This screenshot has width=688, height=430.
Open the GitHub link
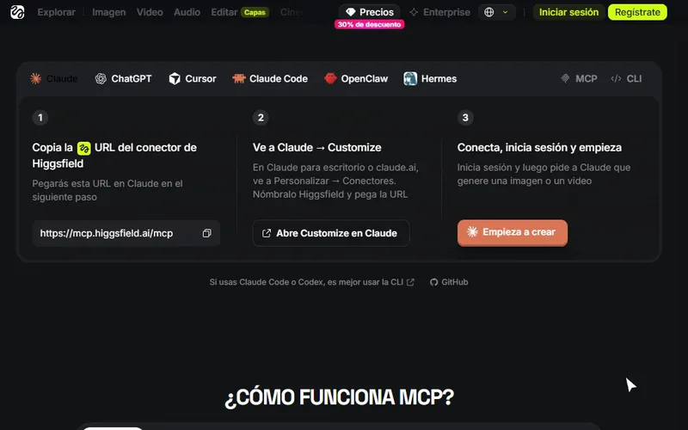point(449,282)
